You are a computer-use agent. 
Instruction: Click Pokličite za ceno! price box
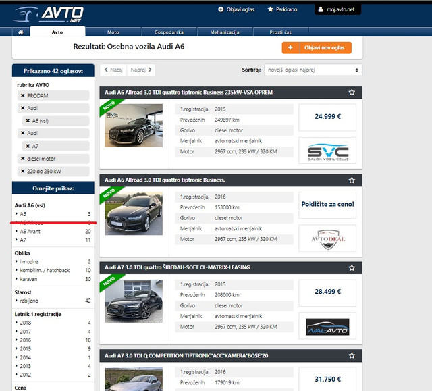327,205
